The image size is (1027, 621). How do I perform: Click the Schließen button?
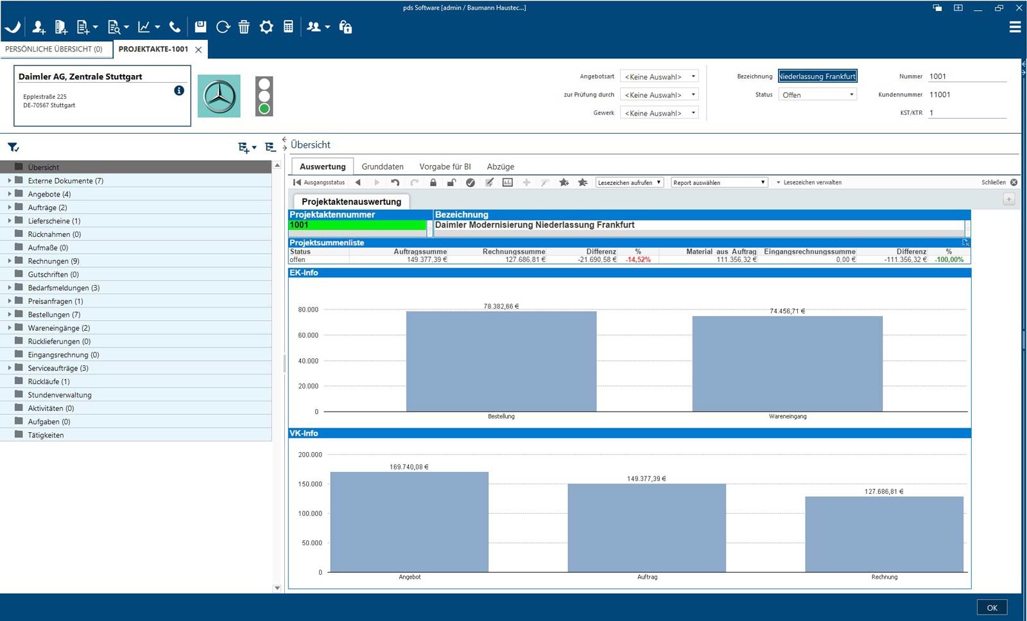999,182
